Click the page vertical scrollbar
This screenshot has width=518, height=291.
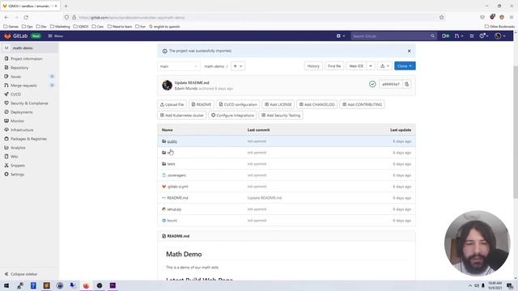pyautogui.click(x=516, y=132)
